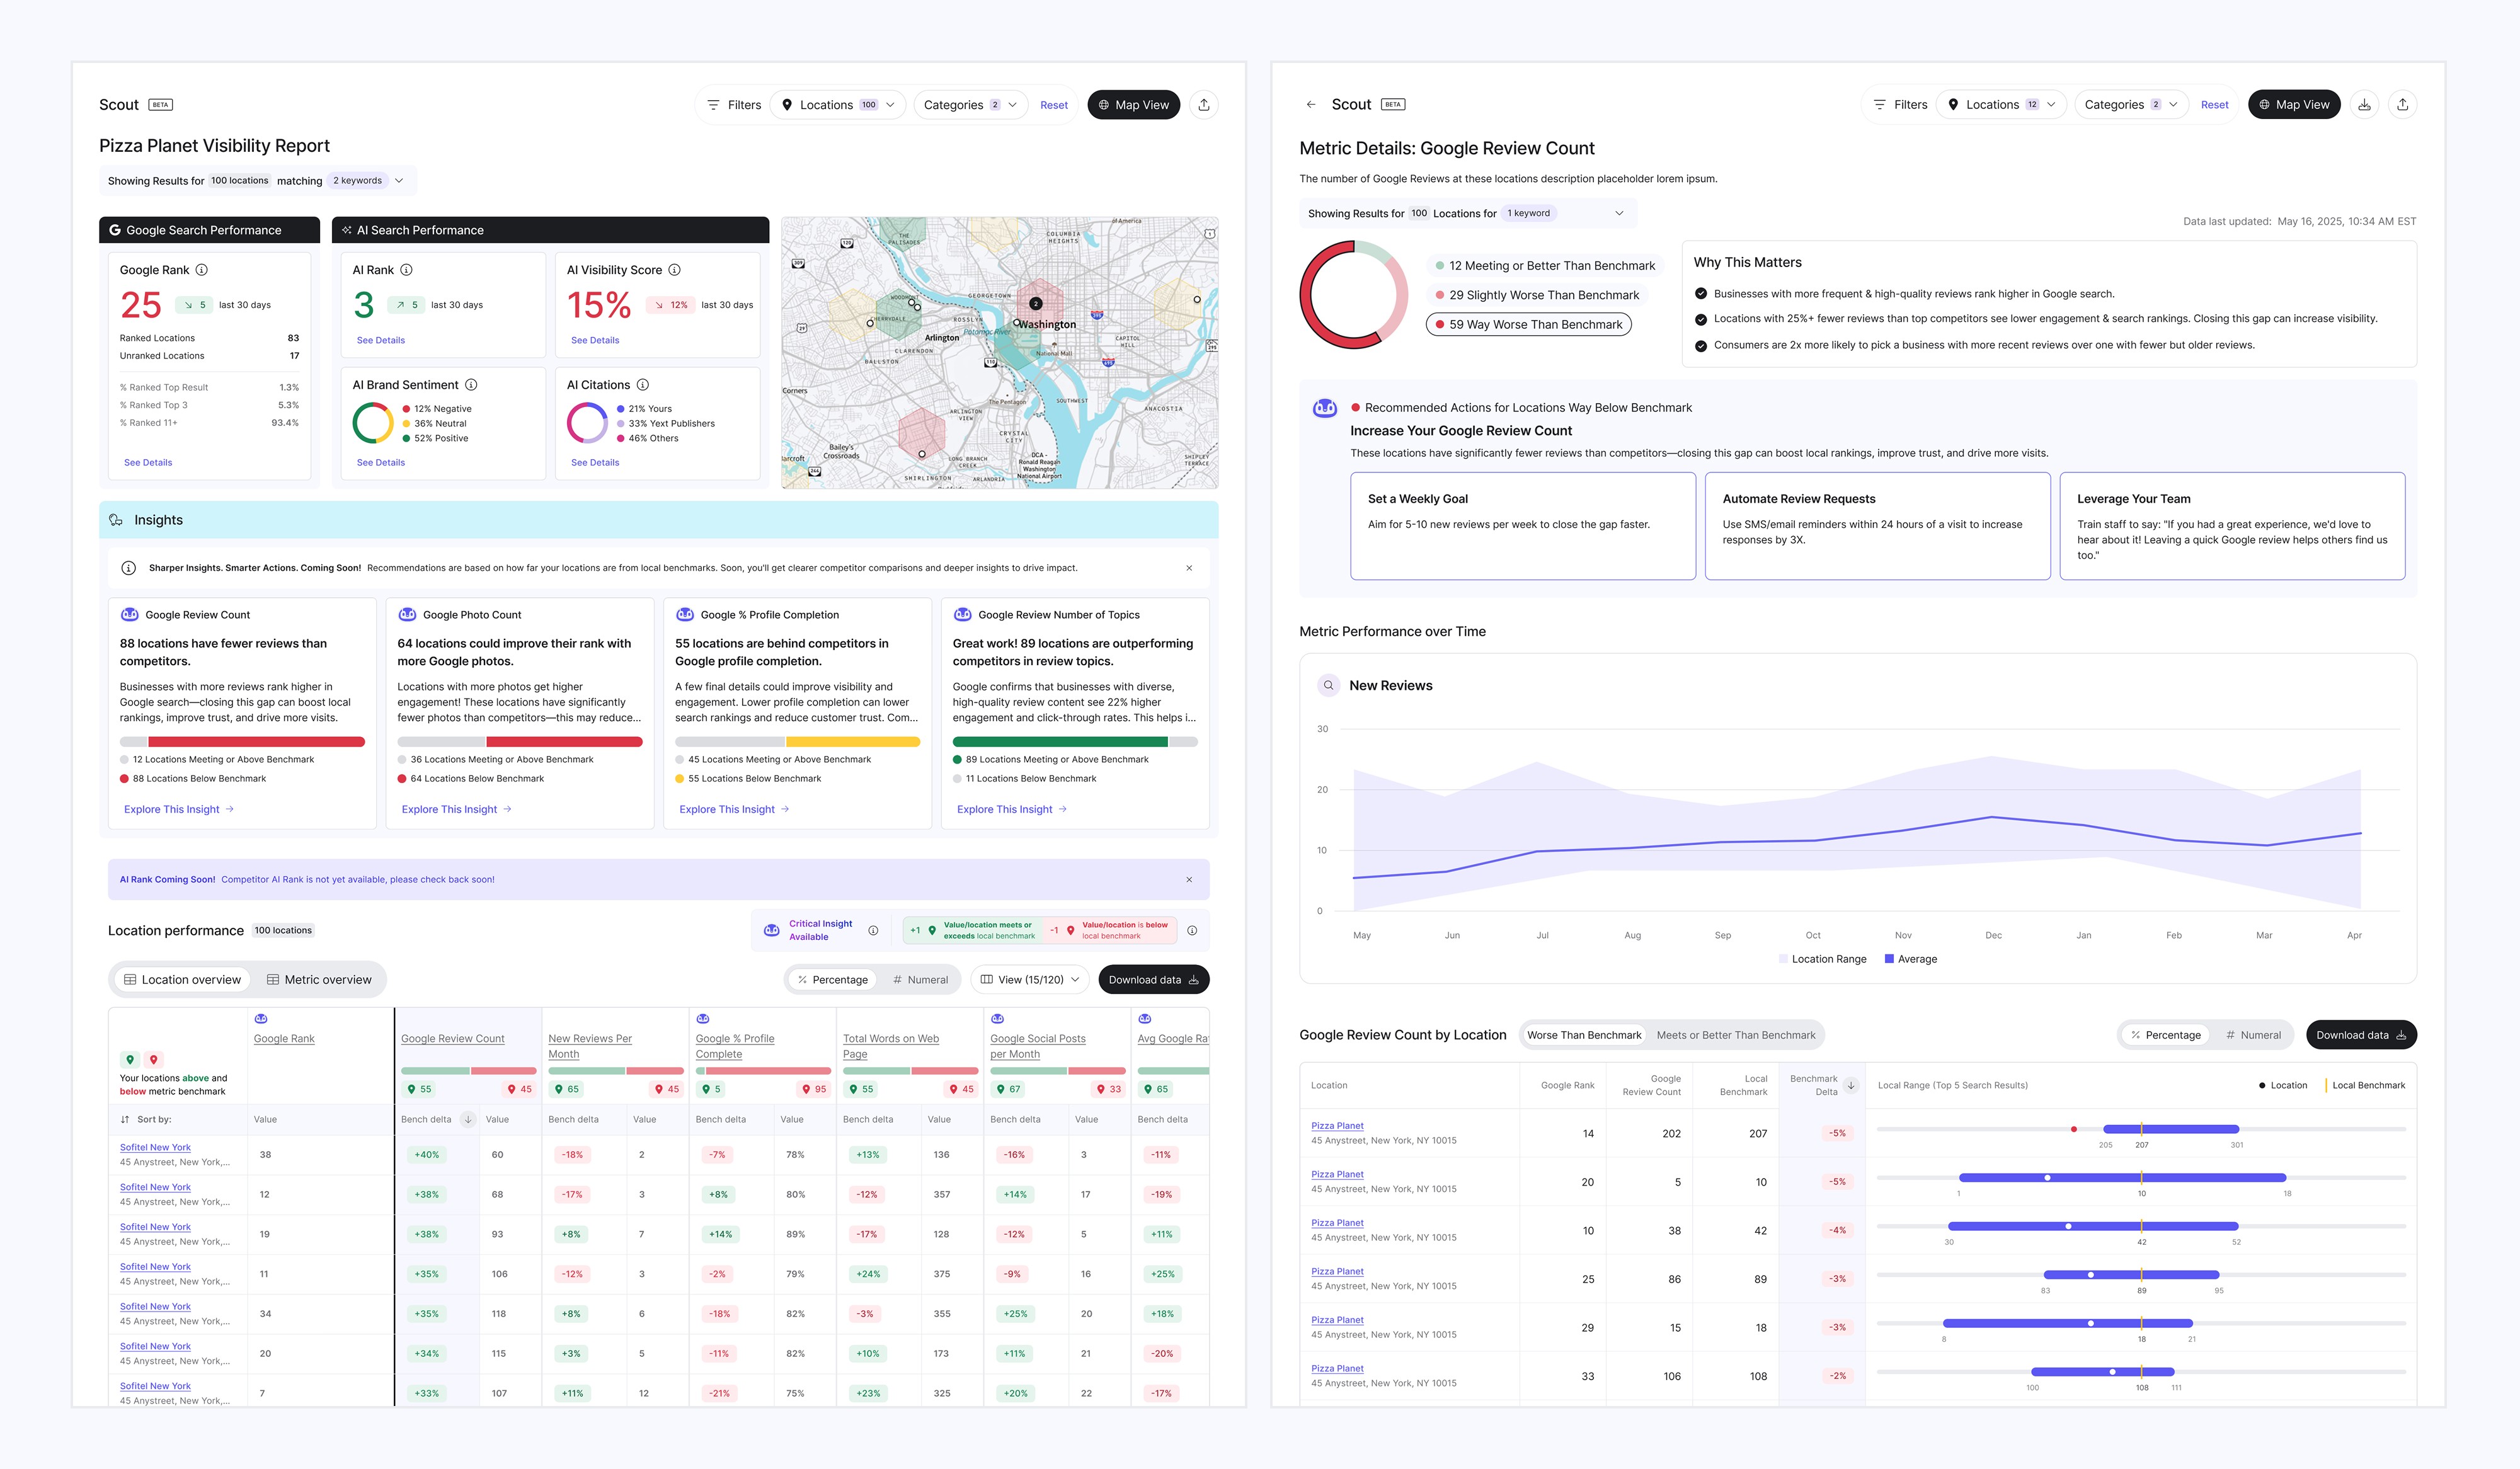Click the info icon beside Google Rank
Viewport: 2520px width, 1469px height.
point(202,270)
